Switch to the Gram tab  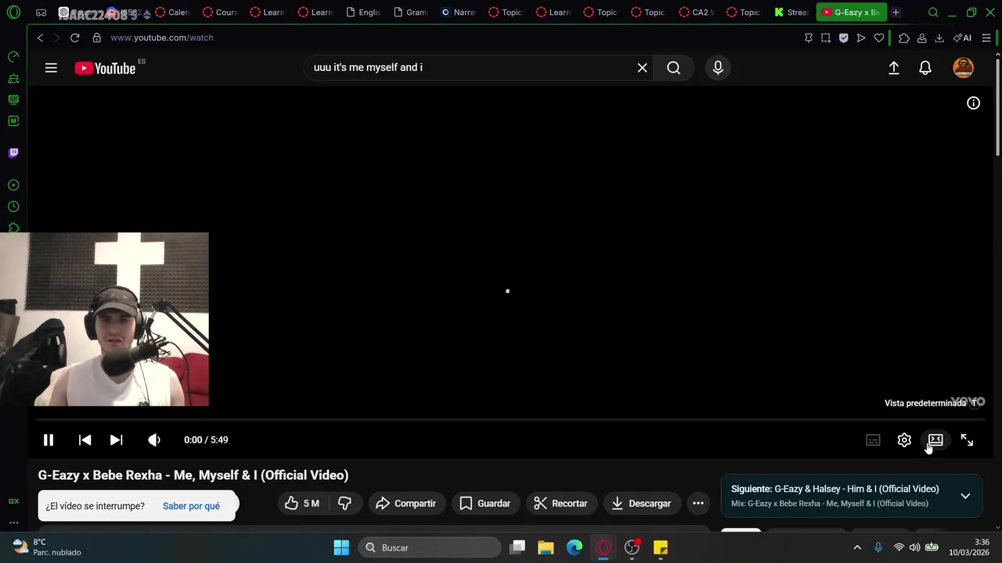click(x=410, y=13)
